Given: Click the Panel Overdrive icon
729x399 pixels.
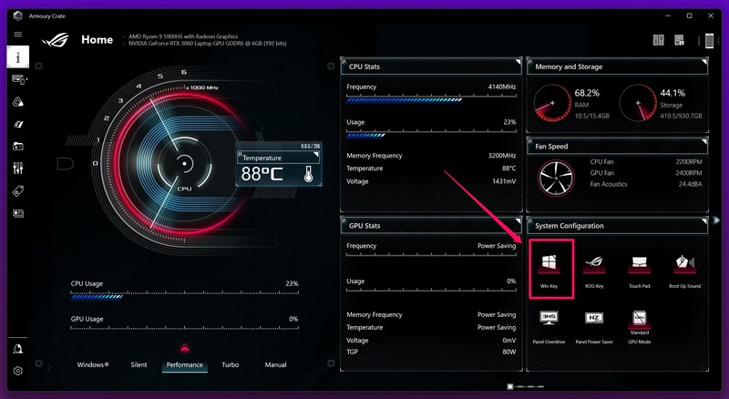Looking at the screenshot, I should [x=549, y=322].
